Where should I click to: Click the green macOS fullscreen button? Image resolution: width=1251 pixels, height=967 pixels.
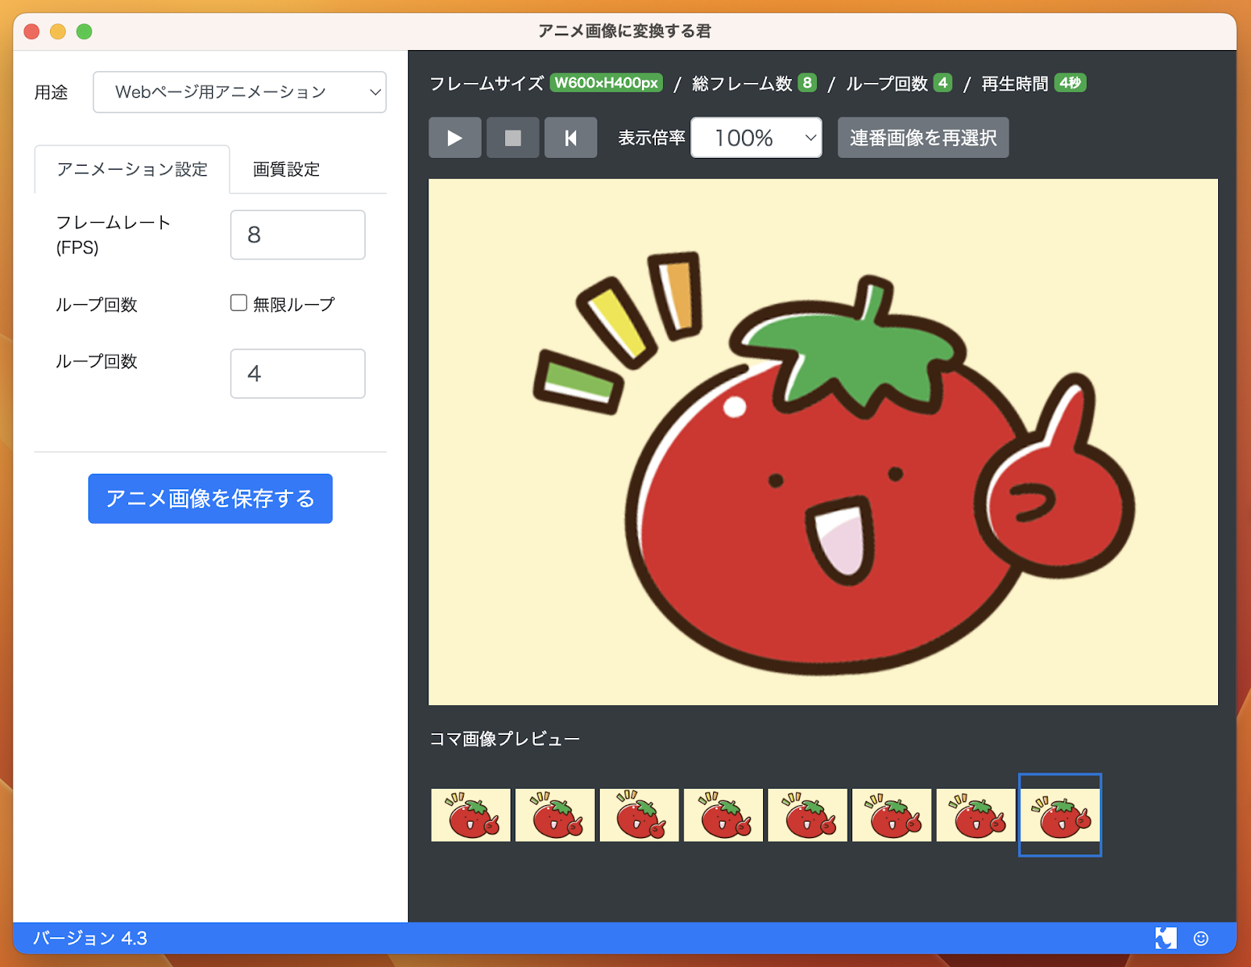coord(84,31)
